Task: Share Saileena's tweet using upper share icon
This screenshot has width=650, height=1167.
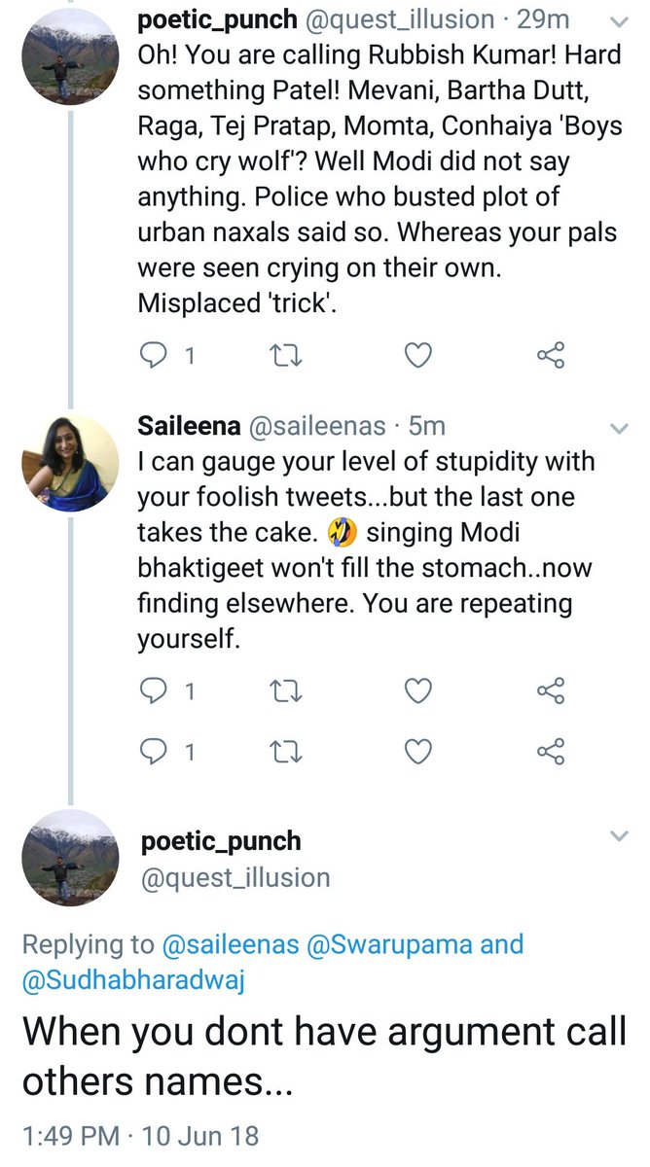Action: [x=551, y=691]
